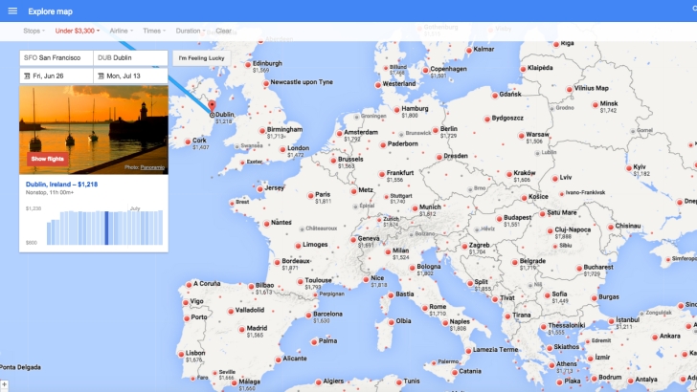Select the Vilnius map marker
The height and width of the screenshot is (392, 697).
(570, 90)
